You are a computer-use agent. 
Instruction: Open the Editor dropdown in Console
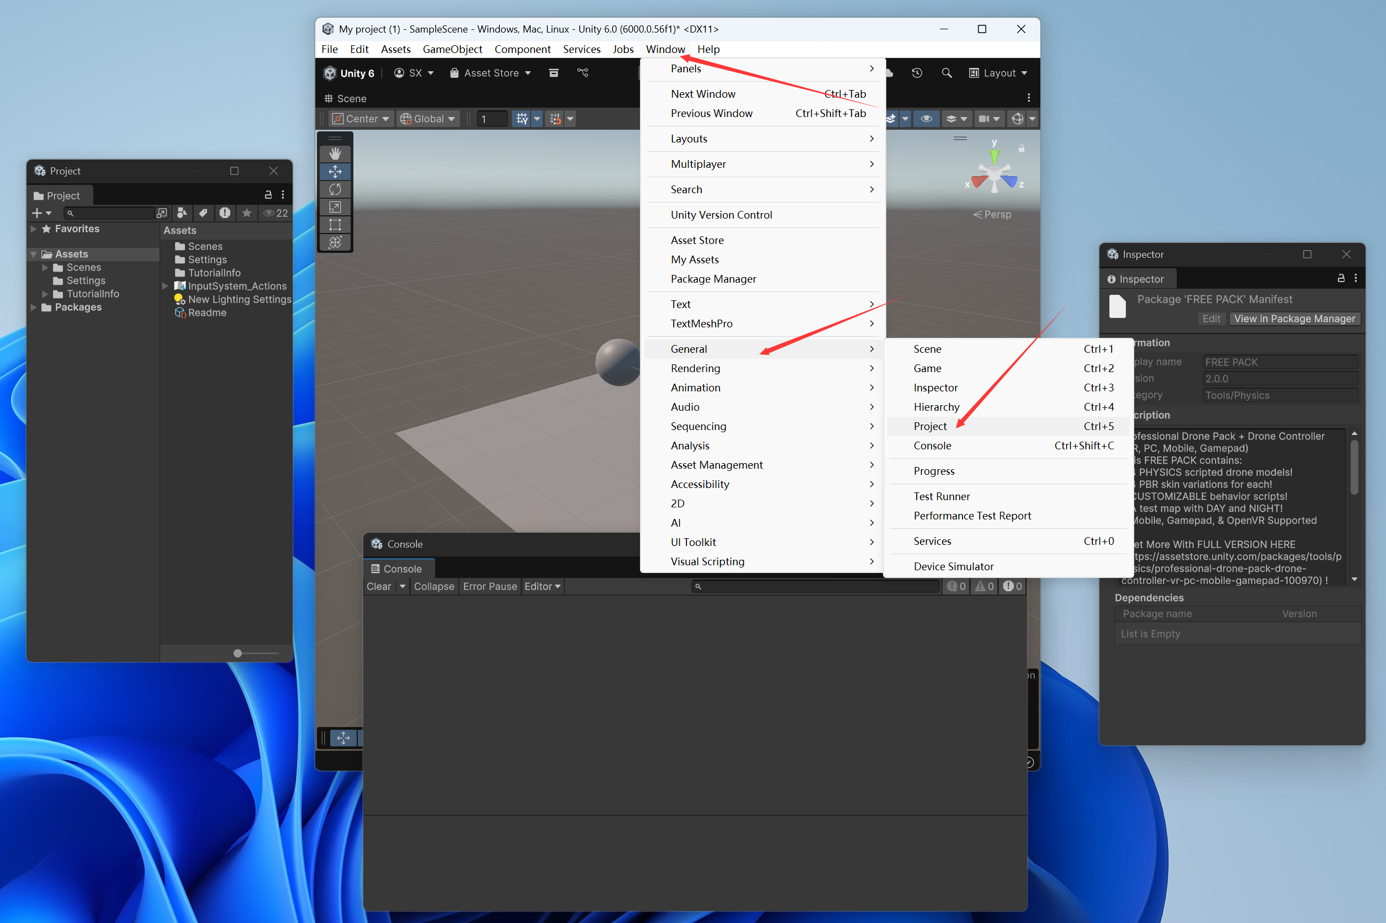pyautogui.click(x=542, y=586)
